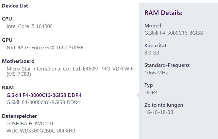This screenshot has height=139, width=218.
Task: Click the 16-18-18-38 timings value
Action: coord(159,112)
